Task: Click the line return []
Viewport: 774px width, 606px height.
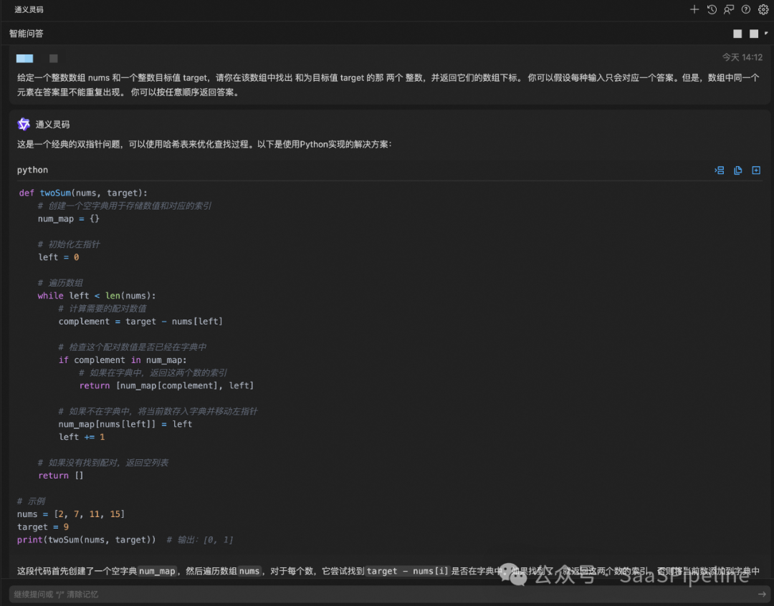Action: point(61,475)
